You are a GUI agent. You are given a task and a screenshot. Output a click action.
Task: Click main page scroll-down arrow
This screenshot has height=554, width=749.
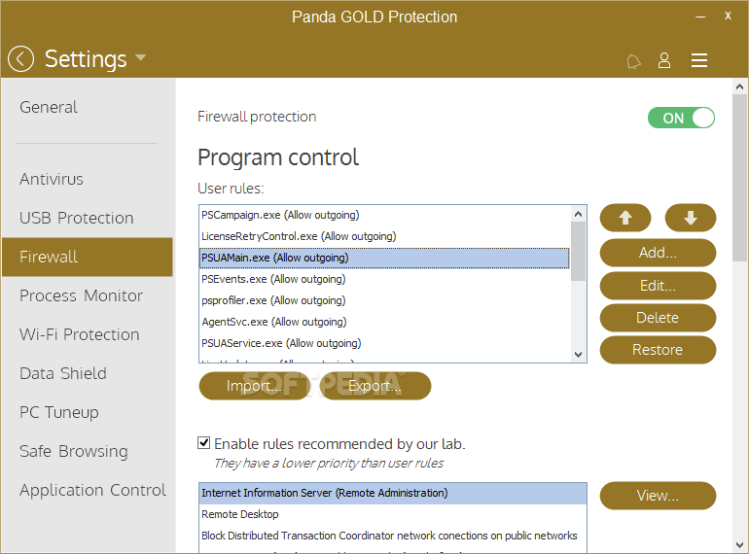coord(739,545)
